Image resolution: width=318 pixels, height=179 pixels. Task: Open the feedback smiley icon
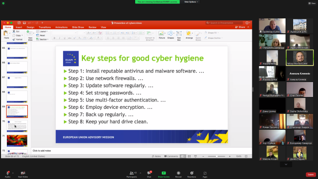click(247, 23)
